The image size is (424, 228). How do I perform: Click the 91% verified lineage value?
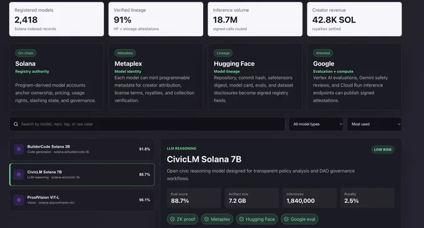(x=122, y=20)
